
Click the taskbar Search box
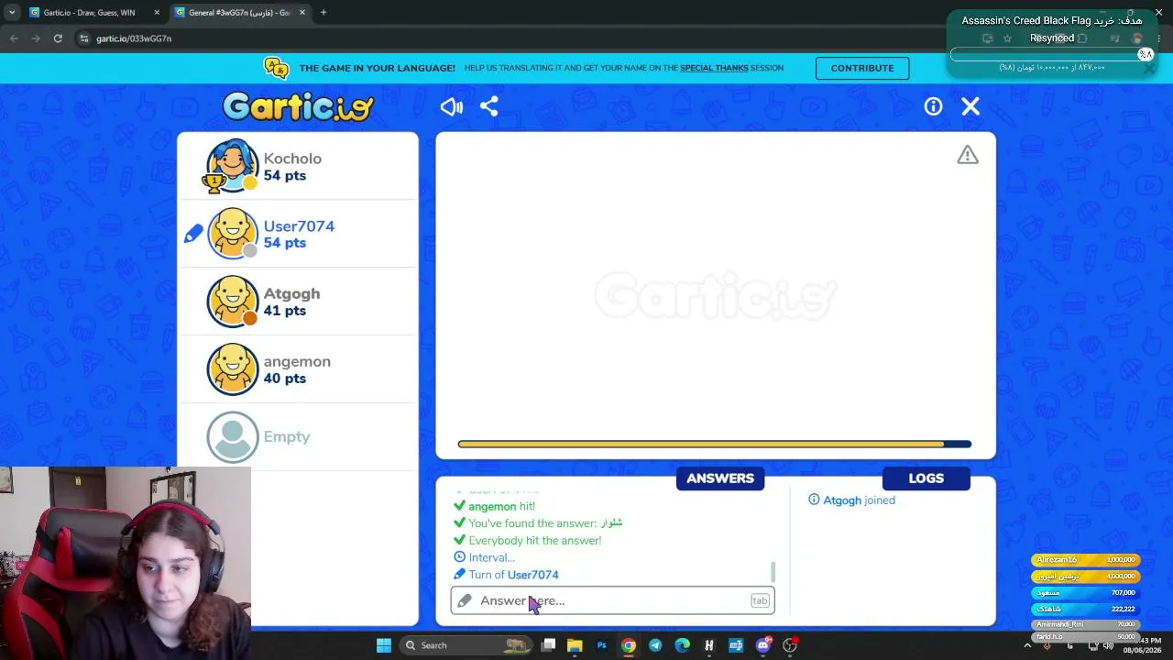(466, 645)
